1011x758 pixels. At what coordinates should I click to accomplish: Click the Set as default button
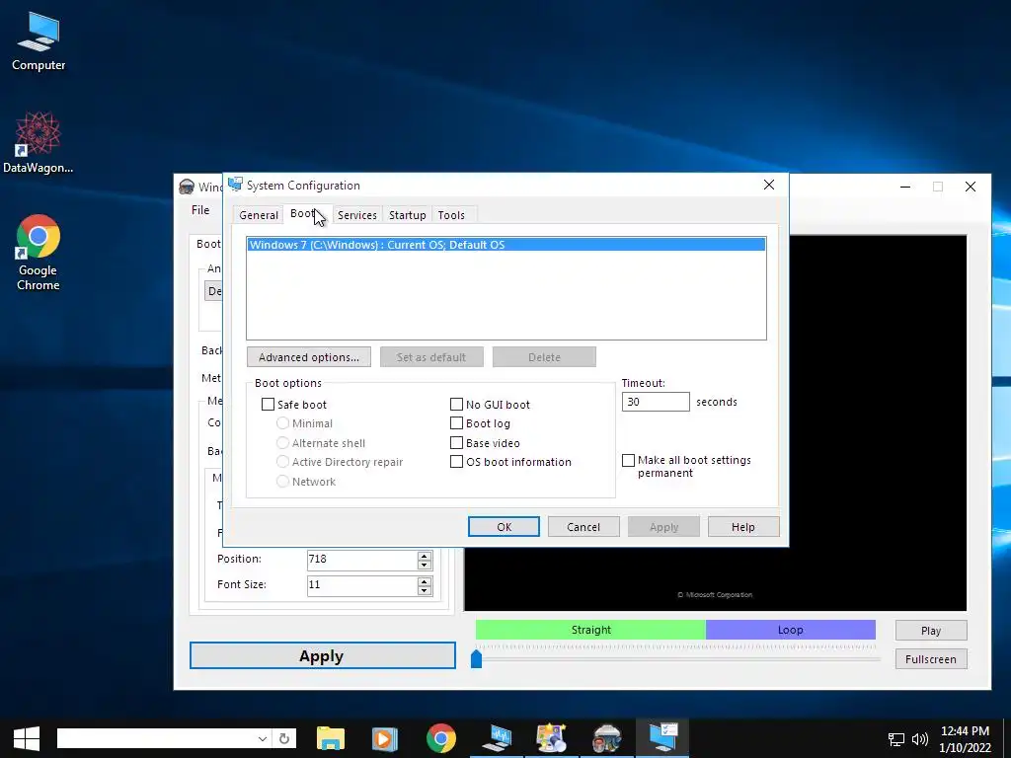click(x=431, y=357)
